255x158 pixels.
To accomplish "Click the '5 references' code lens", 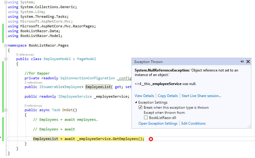I will [x=25, y=55].
